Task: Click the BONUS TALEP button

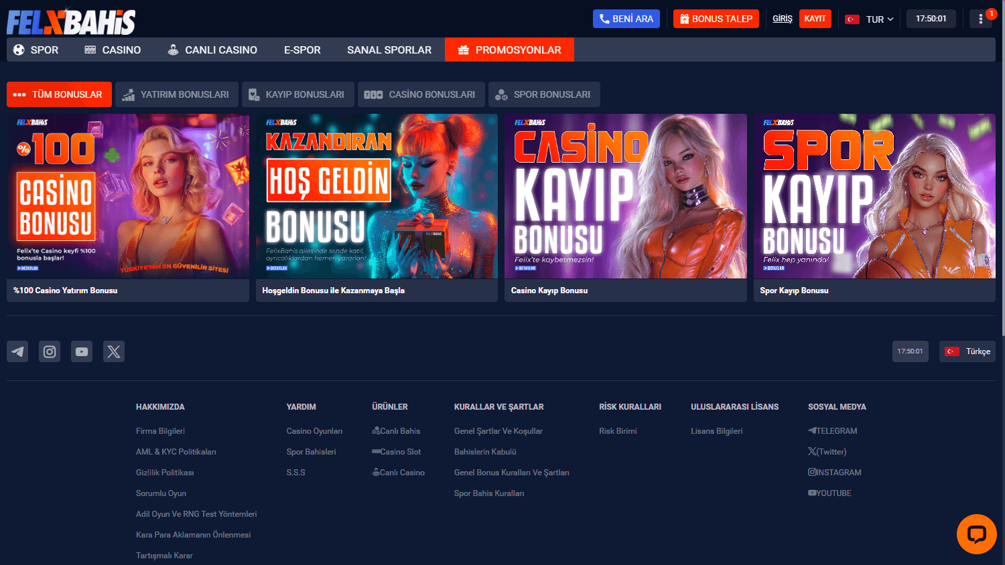Action: [x=716, y=19]
